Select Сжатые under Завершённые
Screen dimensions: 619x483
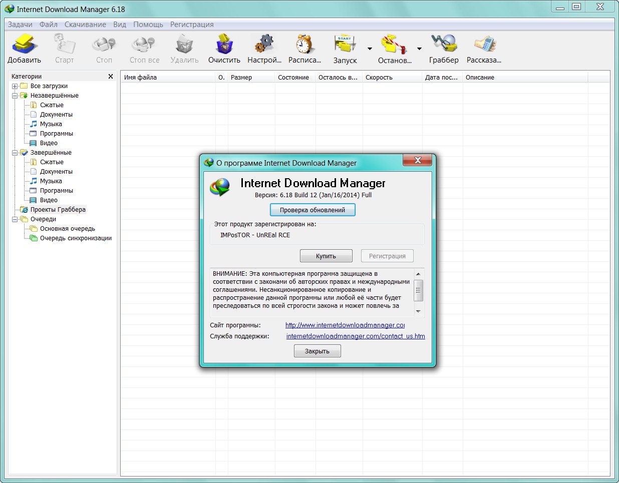[x=52, y=162]
